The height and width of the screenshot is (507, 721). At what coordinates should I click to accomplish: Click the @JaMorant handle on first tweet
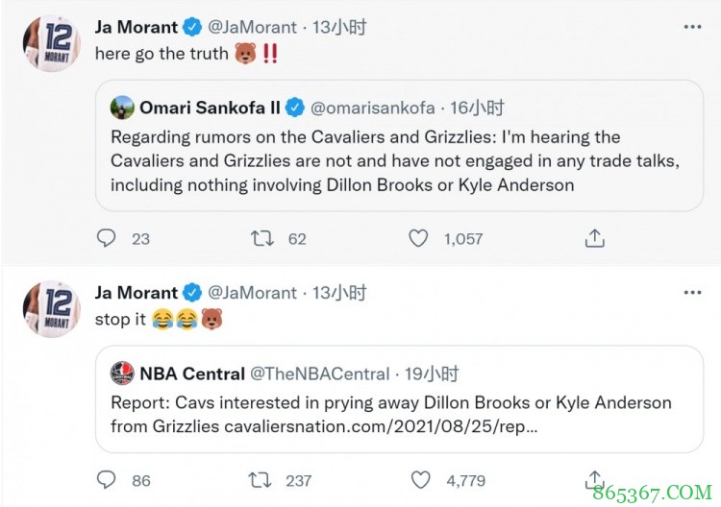(x=254, y=27)
